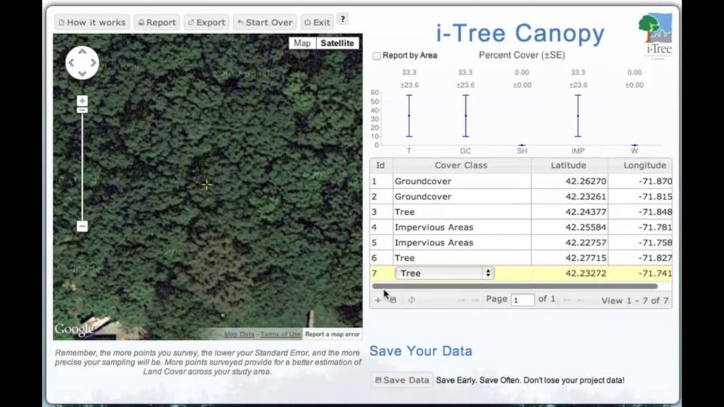Select row 2 Groundcover cell

(x=461, y=196)
